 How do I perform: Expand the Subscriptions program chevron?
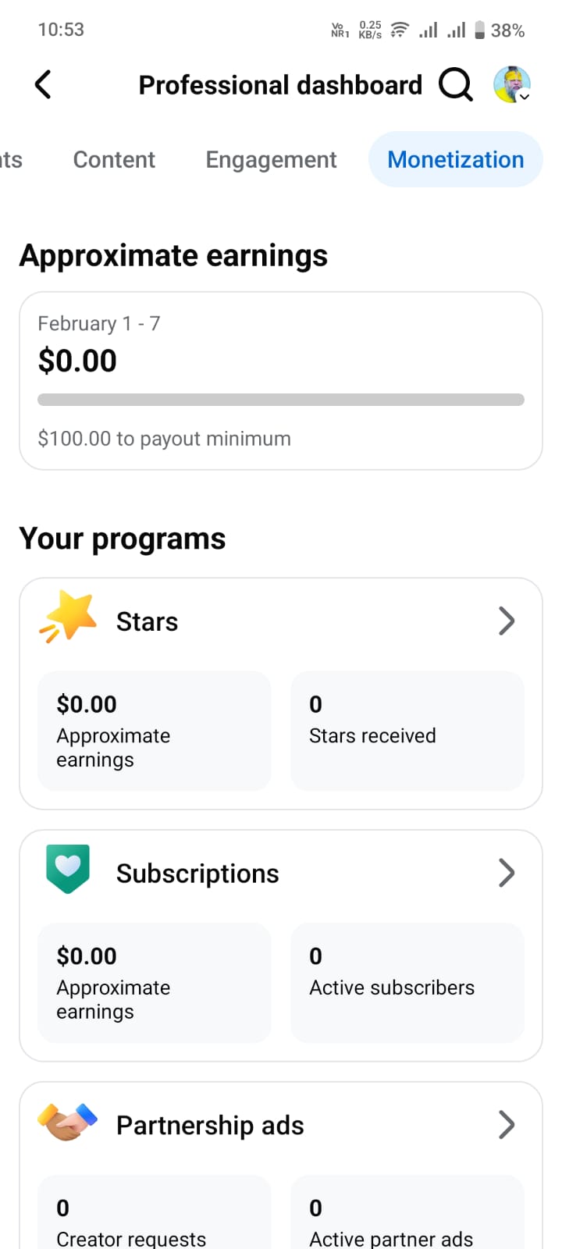click(507, 873)
